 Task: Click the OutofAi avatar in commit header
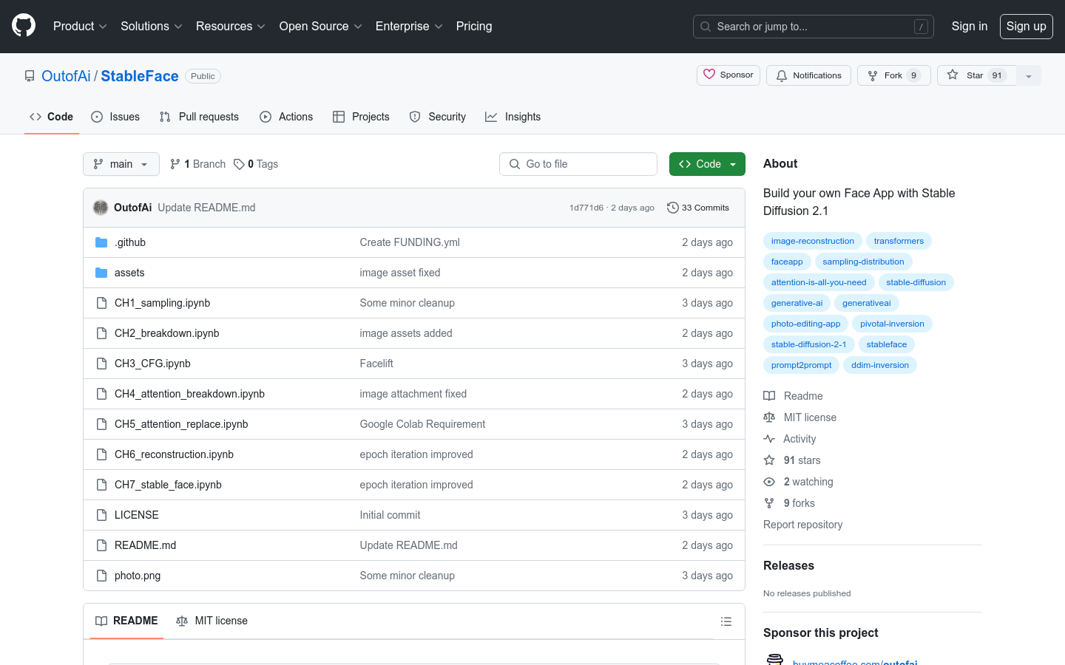click(x=101, y=208)
